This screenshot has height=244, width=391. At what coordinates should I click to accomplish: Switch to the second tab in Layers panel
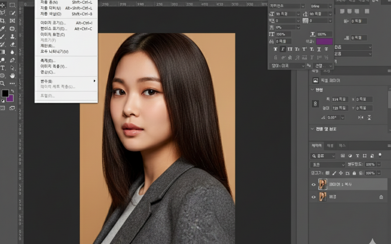(330, 146)
